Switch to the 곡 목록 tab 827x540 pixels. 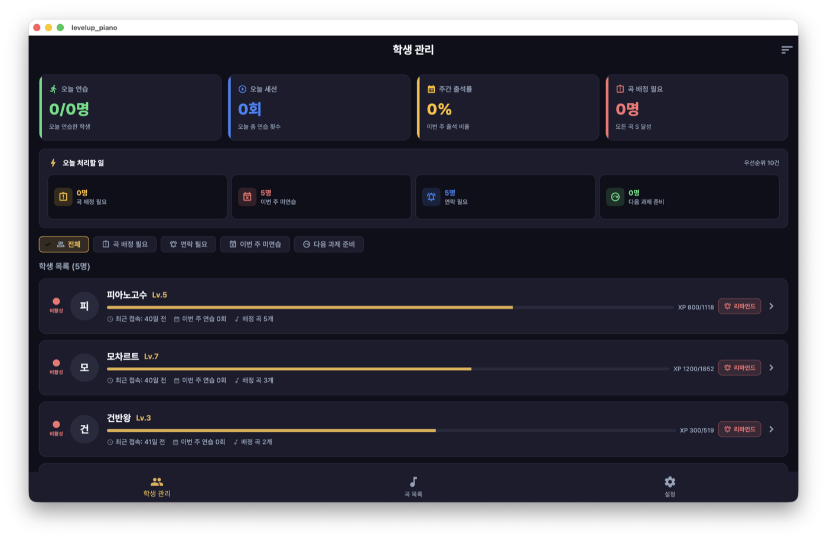click(413, 487)
